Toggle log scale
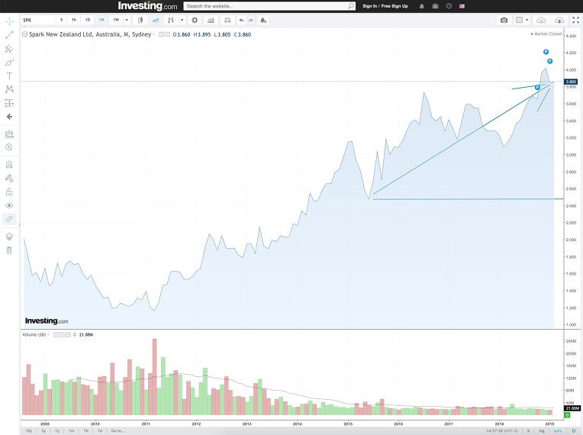The height and width of the screenshot is (435, 583). (542, 430)
